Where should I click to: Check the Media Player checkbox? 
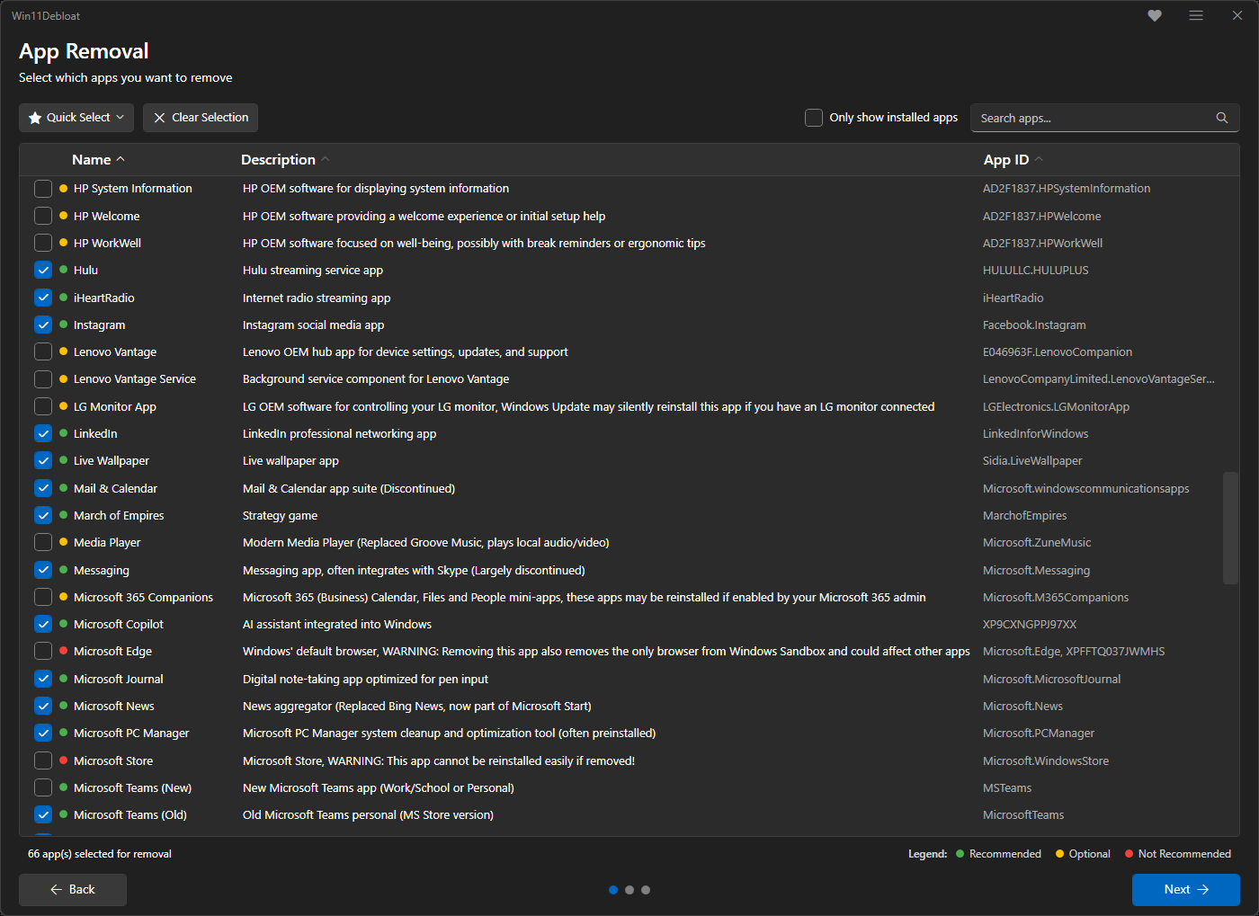pyautogui.click(x=43, y=542)
